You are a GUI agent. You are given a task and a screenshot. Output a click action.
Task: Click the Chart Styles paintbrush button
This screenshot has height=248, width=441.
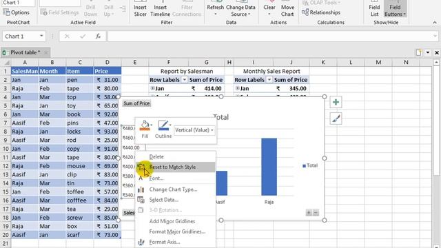(336, 119)
